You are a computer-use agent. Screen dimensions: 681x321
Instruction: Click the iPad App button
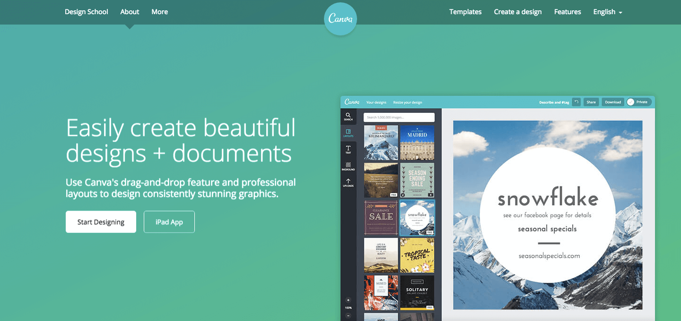(x=169, y=222)
